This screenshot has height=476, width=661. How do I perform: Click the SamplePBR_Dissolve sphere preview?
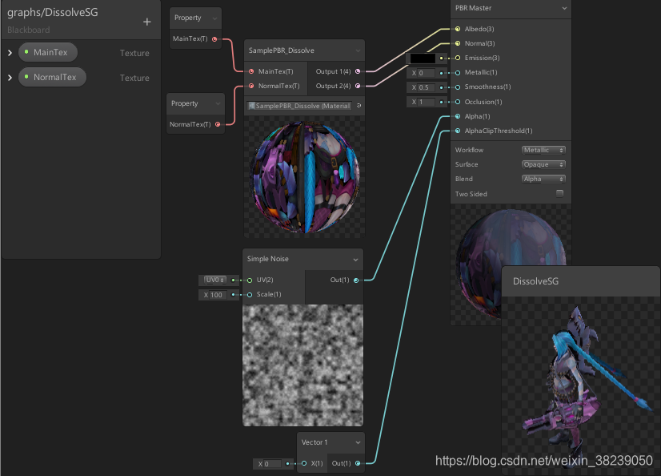(x=305, y=176)
